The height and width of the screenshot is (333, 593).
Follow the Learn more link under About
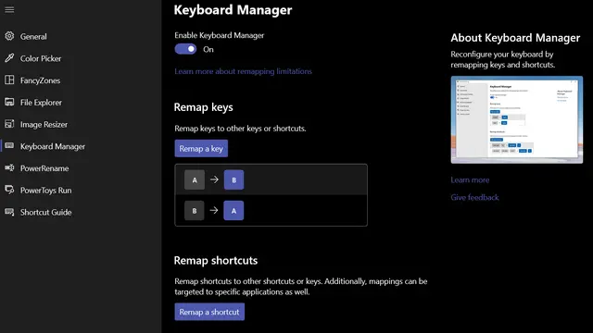[x=470, y=180]
